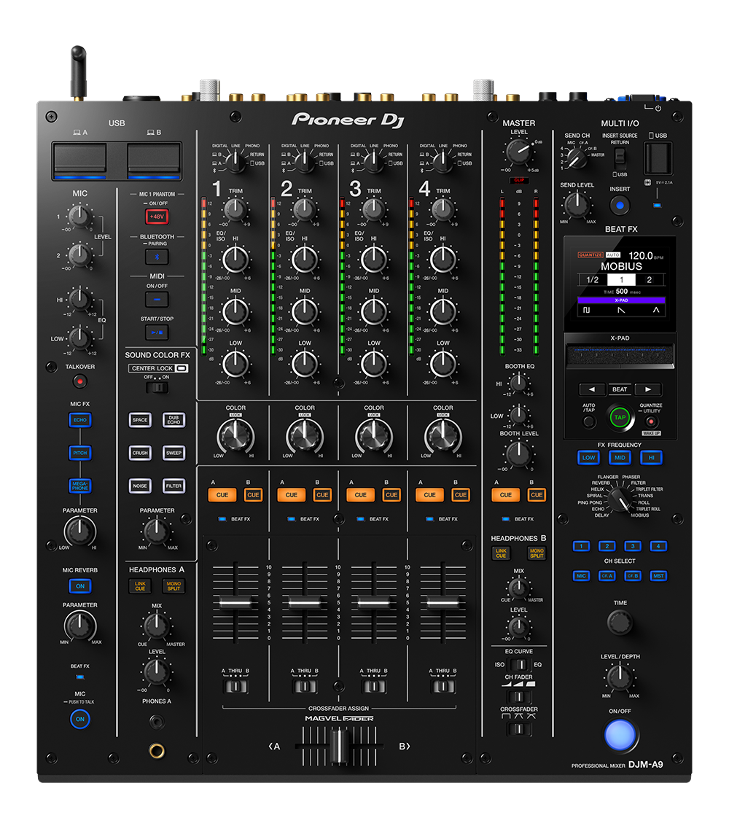Push the blue INSERT button in Multi I/O
This screenshot has width=729, height=829.
click(x=620, y=205)
